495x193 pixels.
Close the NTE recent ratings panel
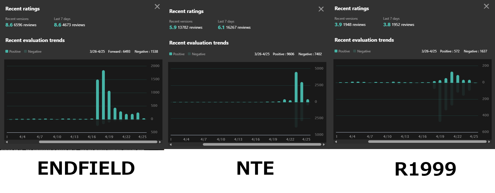point(321,9)
